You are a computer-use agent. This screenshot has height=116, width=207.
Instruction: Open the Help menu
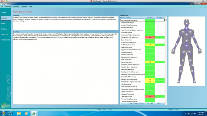(x=31, y=6)
